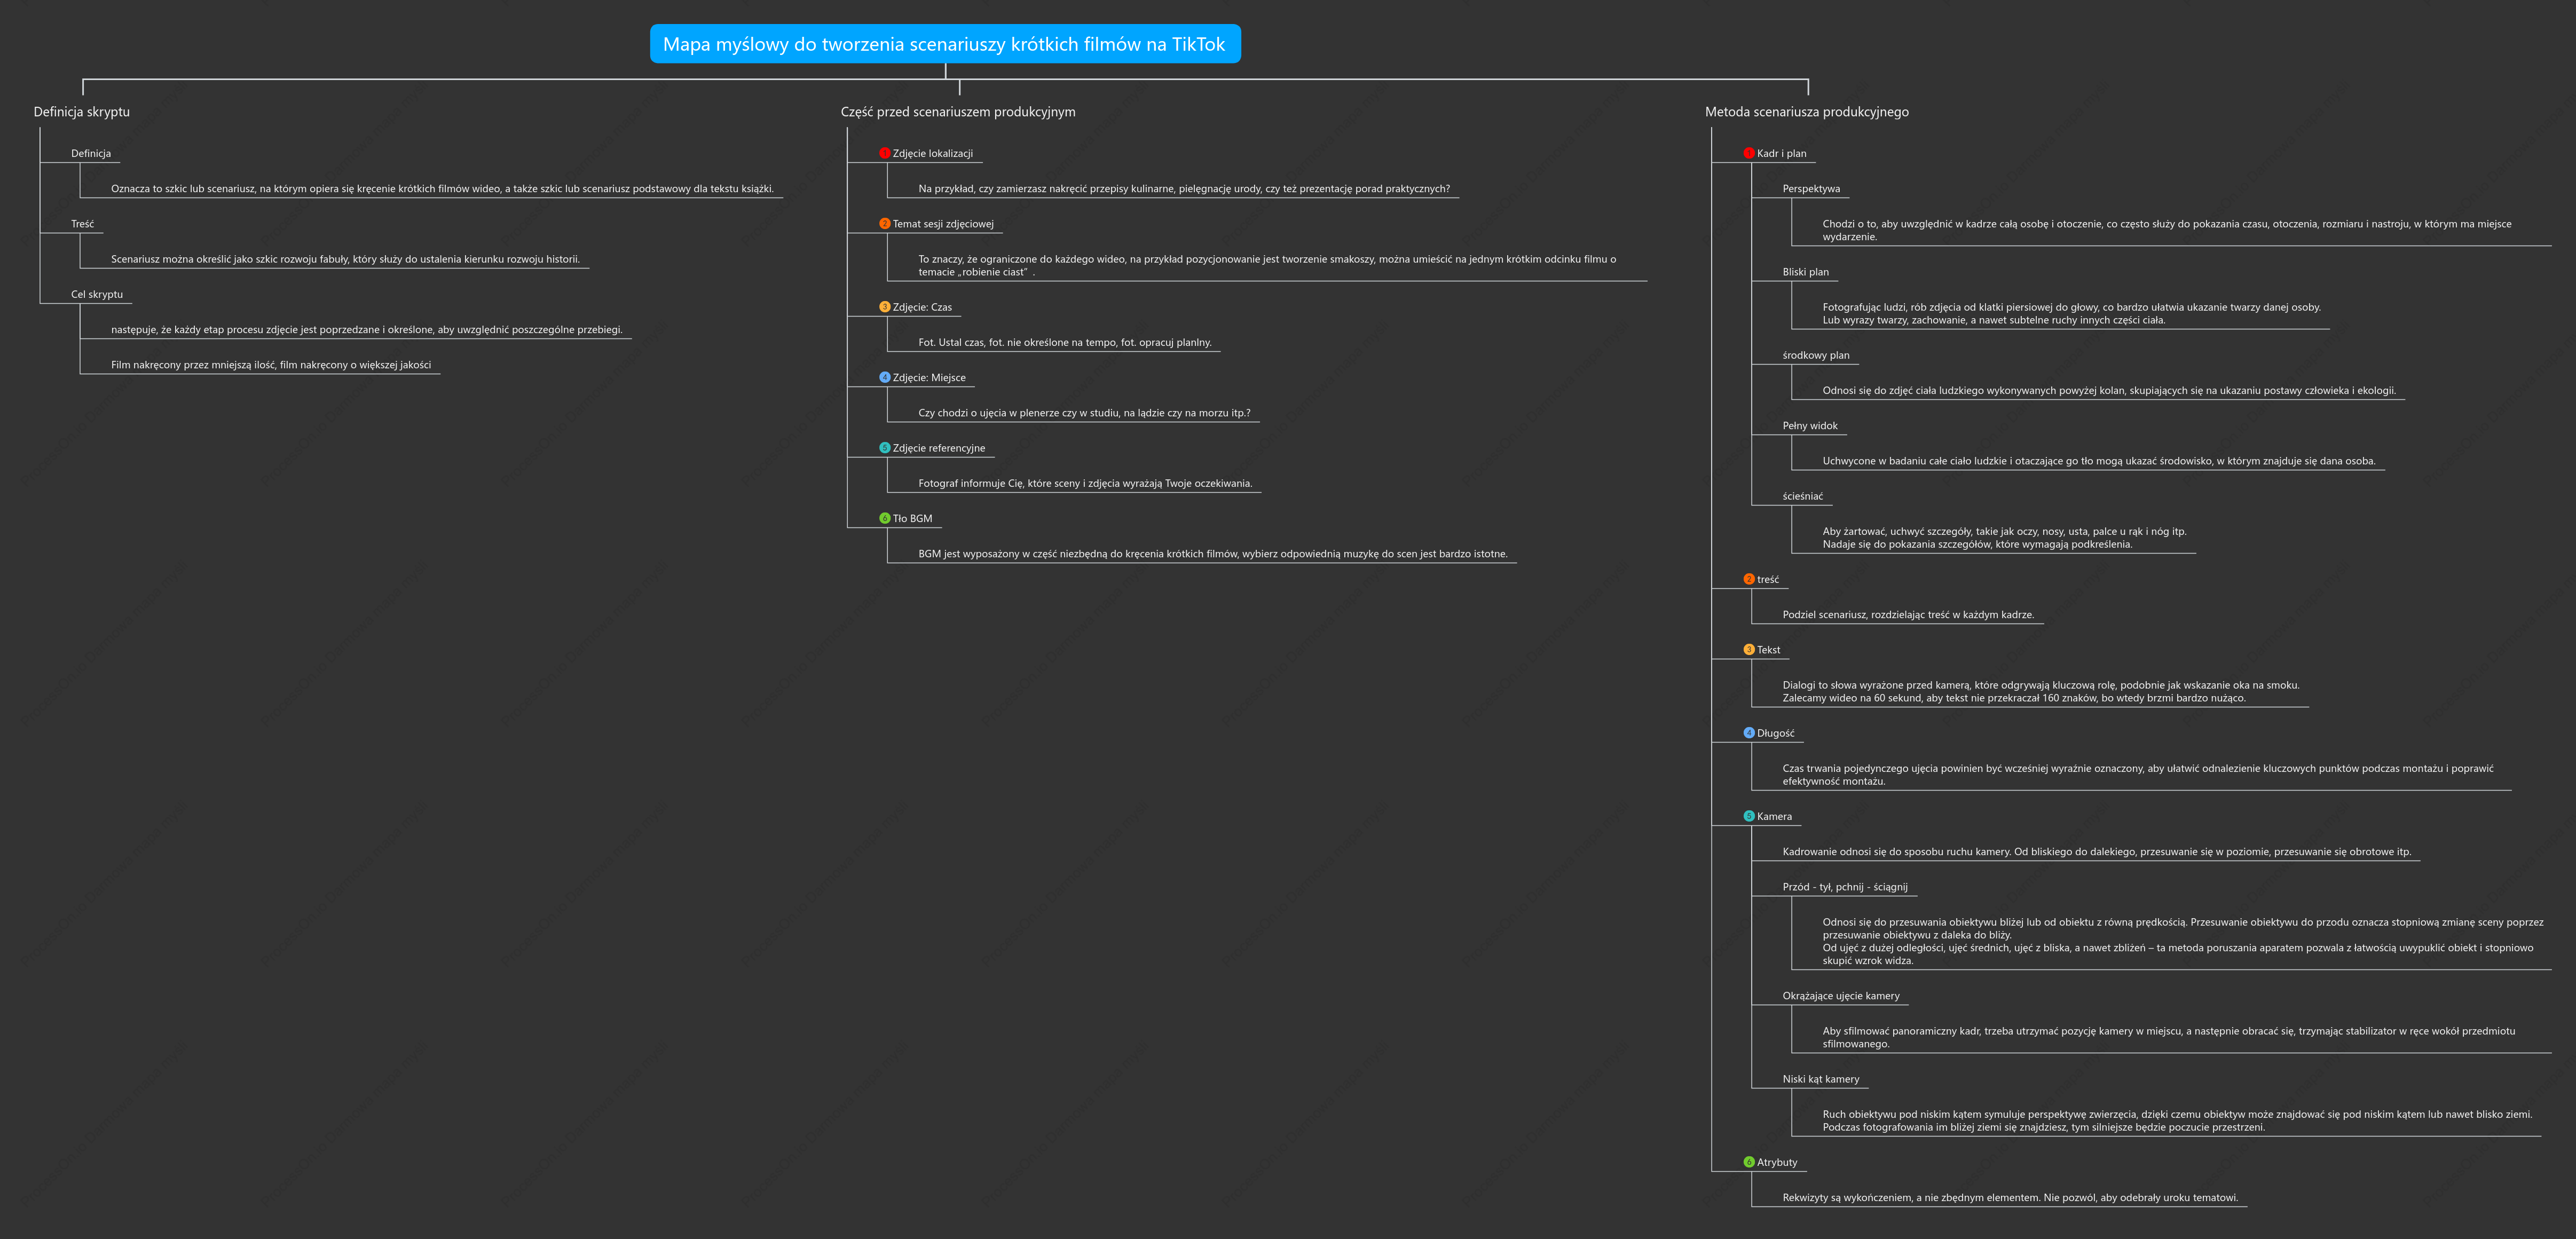Click the treść topic label in Metoda branch

pyautogui.click(x=1768, y=579)
